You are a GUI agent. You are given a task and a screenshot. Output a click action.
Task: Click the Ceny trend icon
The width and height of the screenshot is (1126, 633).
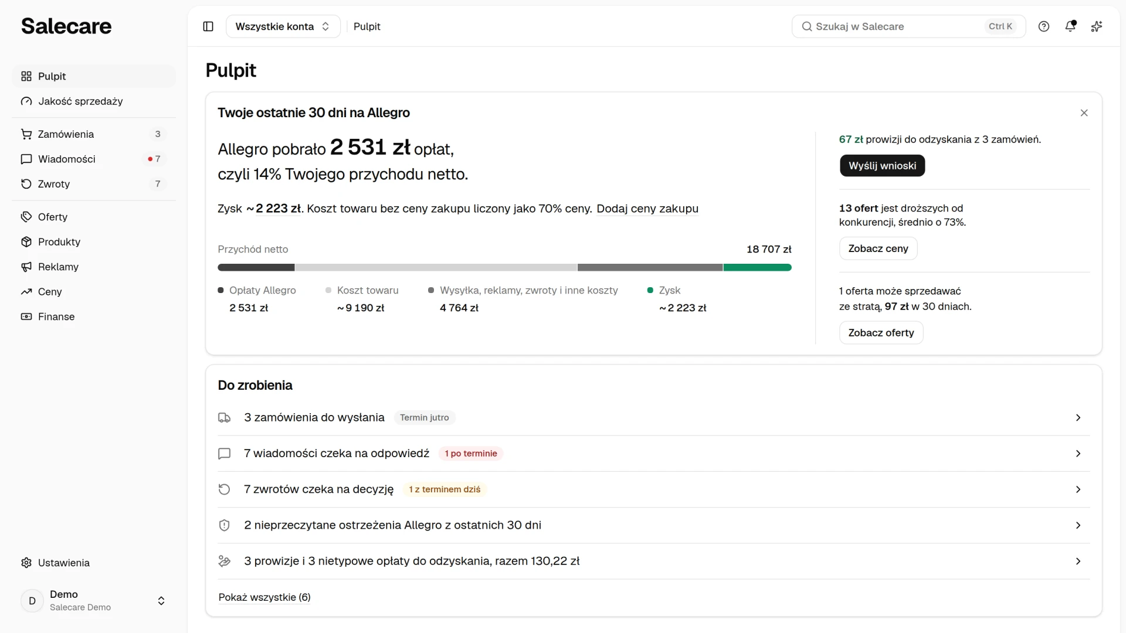26,292
